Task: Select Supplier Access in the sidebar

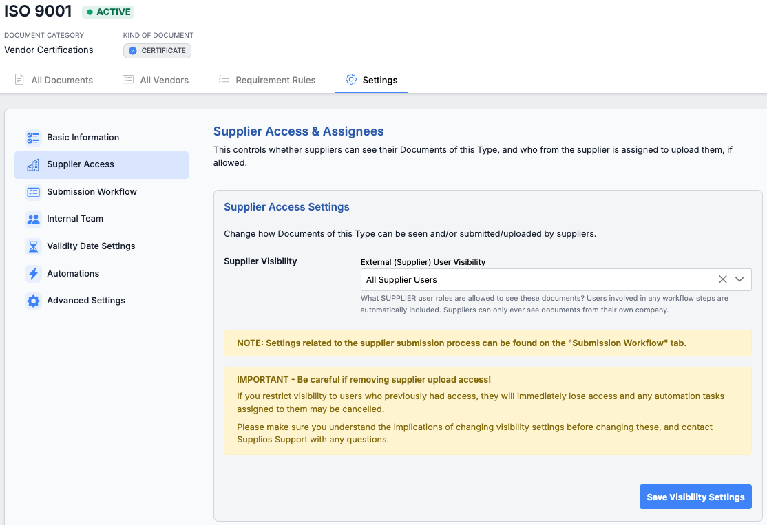Action: coord(101,164)
